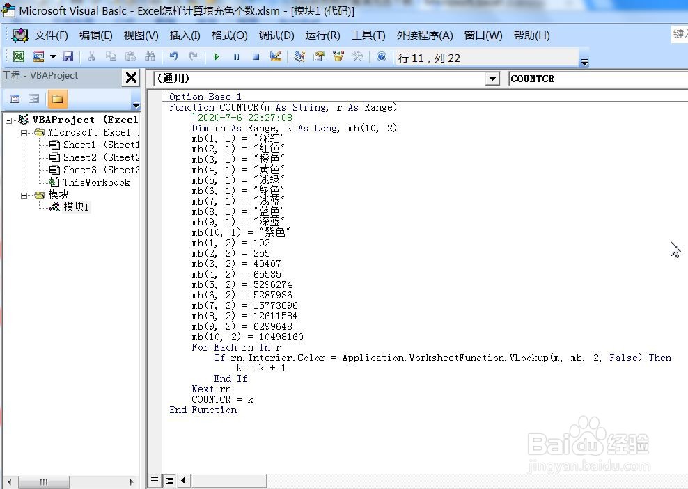
Task: Collapse the 模块 folder node
Action: (24, 195)
